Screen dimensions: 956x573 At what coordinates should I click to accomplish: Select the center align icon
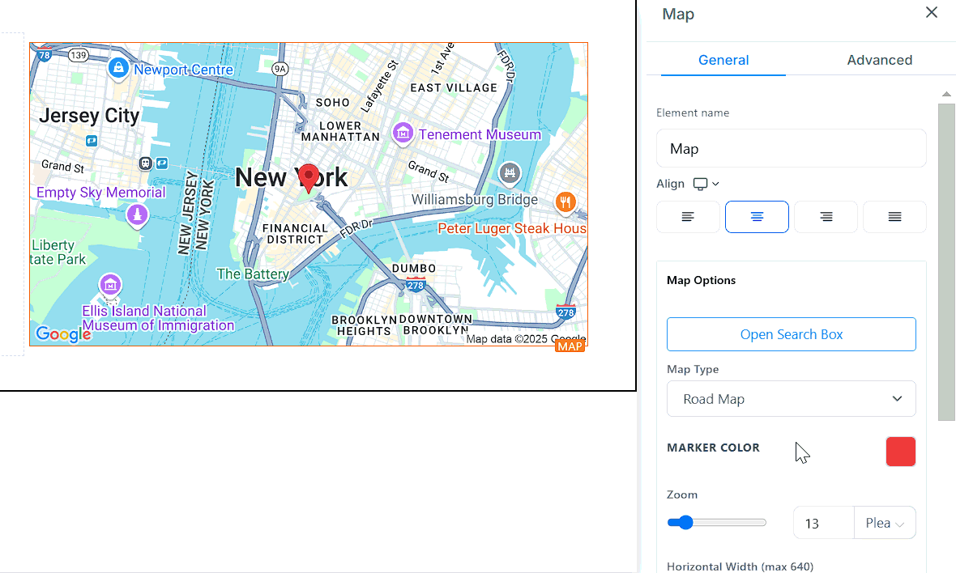(x=757, y=217)
